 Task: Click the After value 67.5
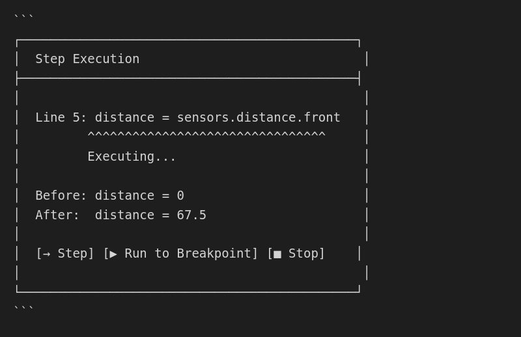[x=191, y=215]
